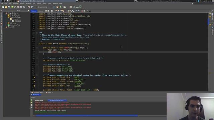Screen dimensions: 214x120
Task: Click hint bulb beside the Sphere line
Action: (34, 82)
